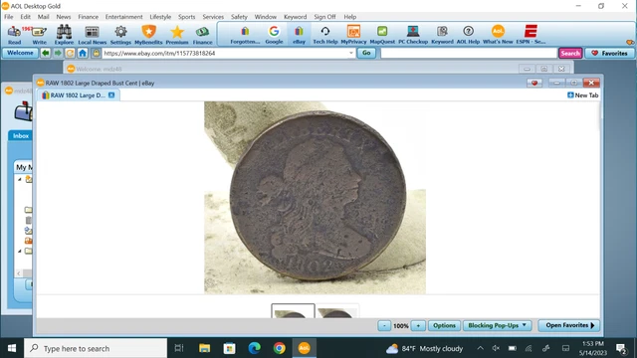Open the notifications center icon
This screenshot has height=358, width=637.
tap(621, 348)
